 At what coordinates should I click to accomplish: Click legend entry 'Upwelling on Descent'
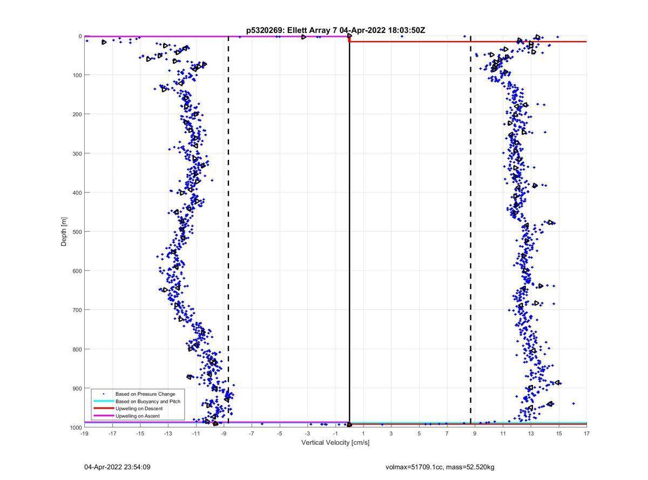(x=139, y=409)
